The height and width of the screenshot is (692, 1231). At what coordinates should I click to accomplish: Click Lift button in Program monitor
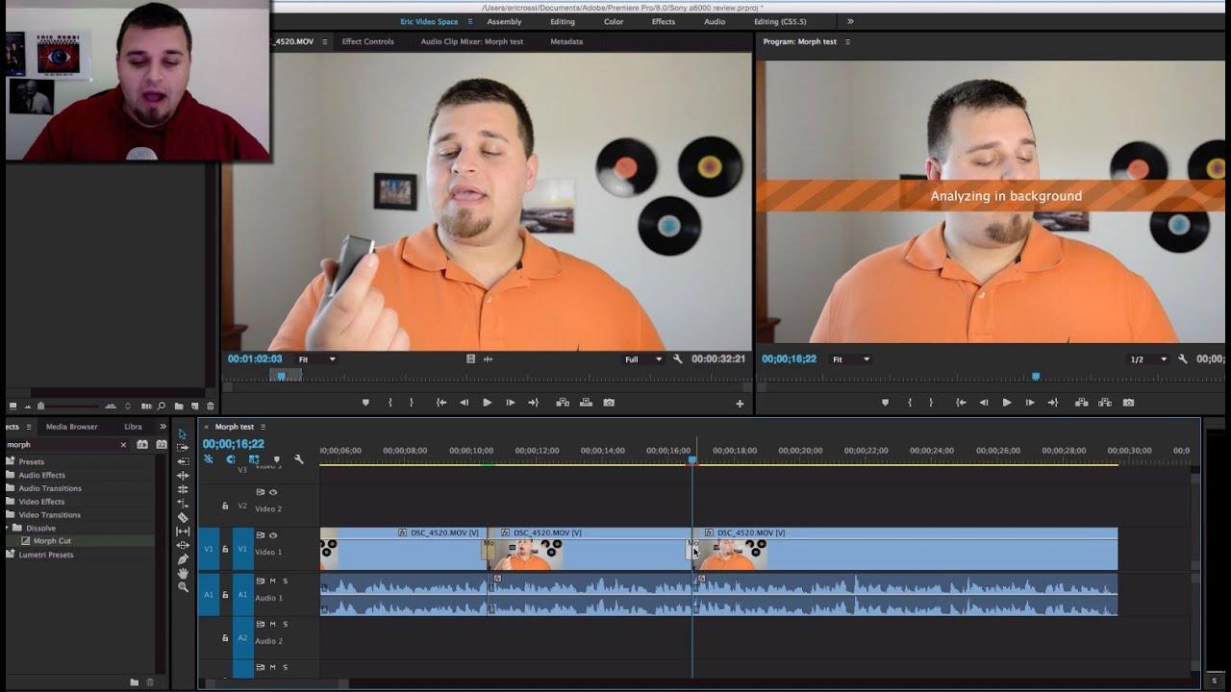tap(1082, 403)
